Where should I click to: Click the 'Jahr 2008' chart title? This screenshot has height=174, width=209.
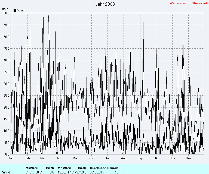tap(105, 4)
